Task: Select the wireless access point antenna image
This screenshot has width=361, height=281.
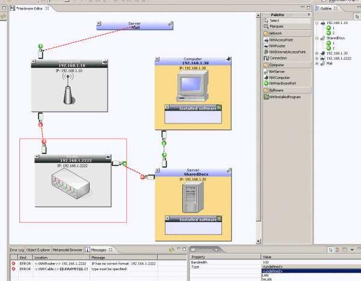Action: coord(68,88)
